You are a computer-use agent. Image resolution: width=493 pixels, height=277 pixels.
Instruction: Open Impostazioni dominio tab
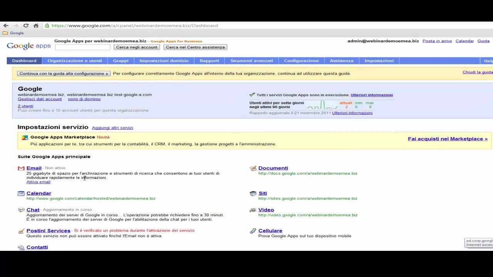164,61
